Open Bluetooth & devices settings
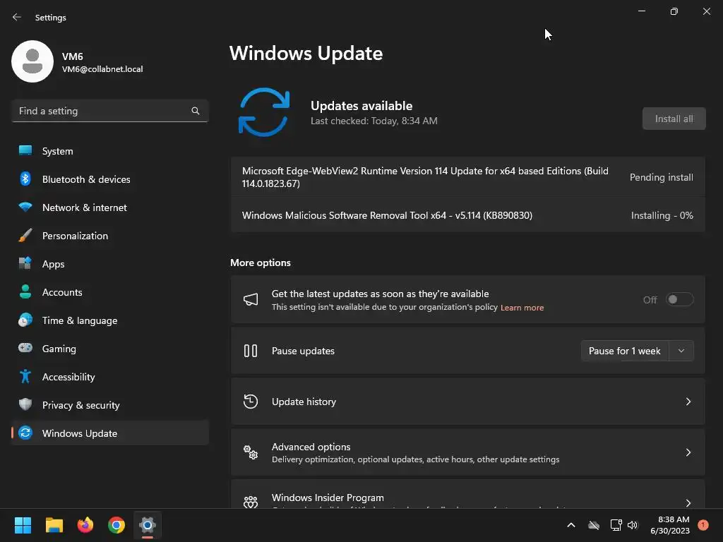The height and width of the screenshot is (542, 723). click(x=109, y=179)
